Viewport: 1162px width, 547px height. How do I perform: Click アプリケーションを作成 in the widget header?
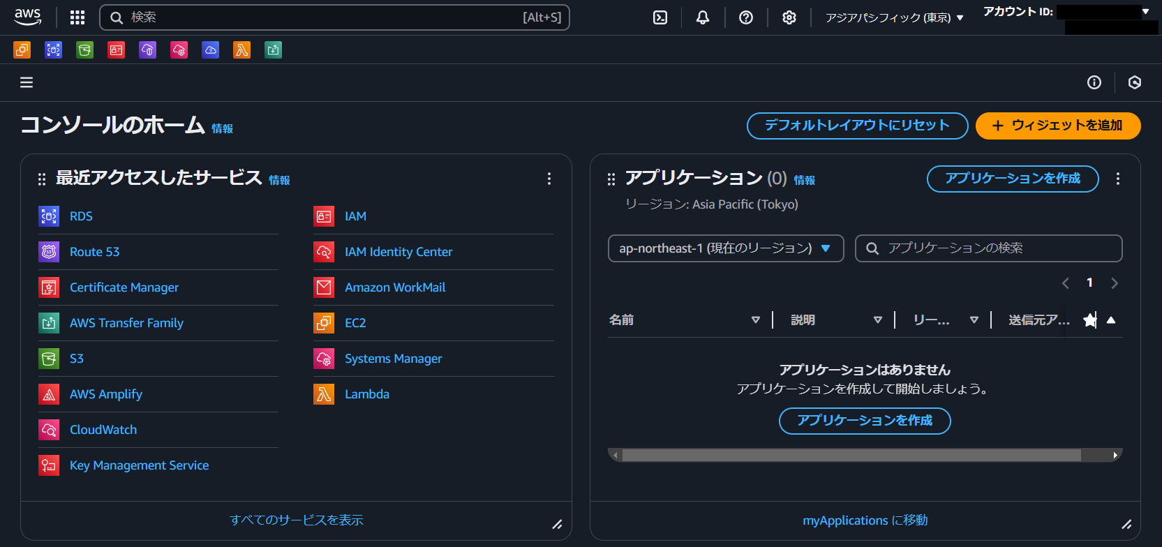(1013, 179)
